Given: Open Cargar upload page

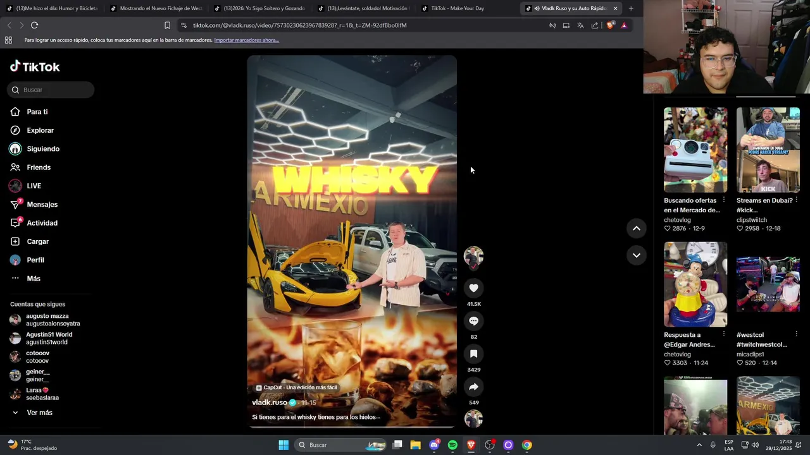Looking at the screenshot, I should click(29, 241).
